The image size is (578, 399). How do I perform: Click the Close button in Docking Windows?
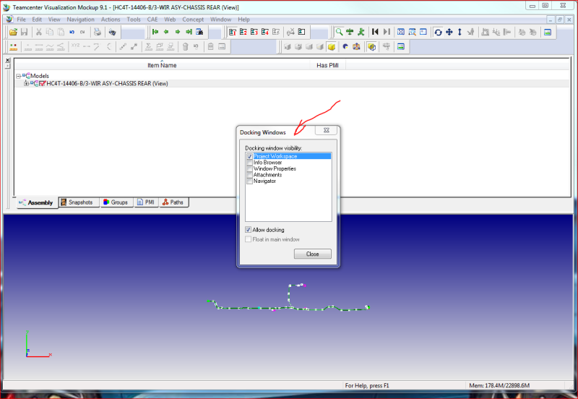[x=313, y=254]
